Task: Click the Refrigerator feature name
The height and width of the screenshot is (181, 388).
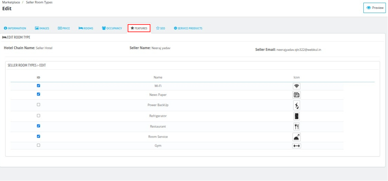Action: click(158, 116)
